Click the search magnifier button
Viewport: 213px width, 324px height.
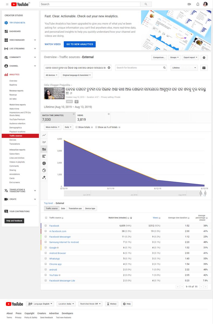click(x=146, y=4)
